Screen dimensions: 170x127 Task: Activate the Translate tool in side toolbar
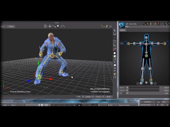click(x=115, y=38)
